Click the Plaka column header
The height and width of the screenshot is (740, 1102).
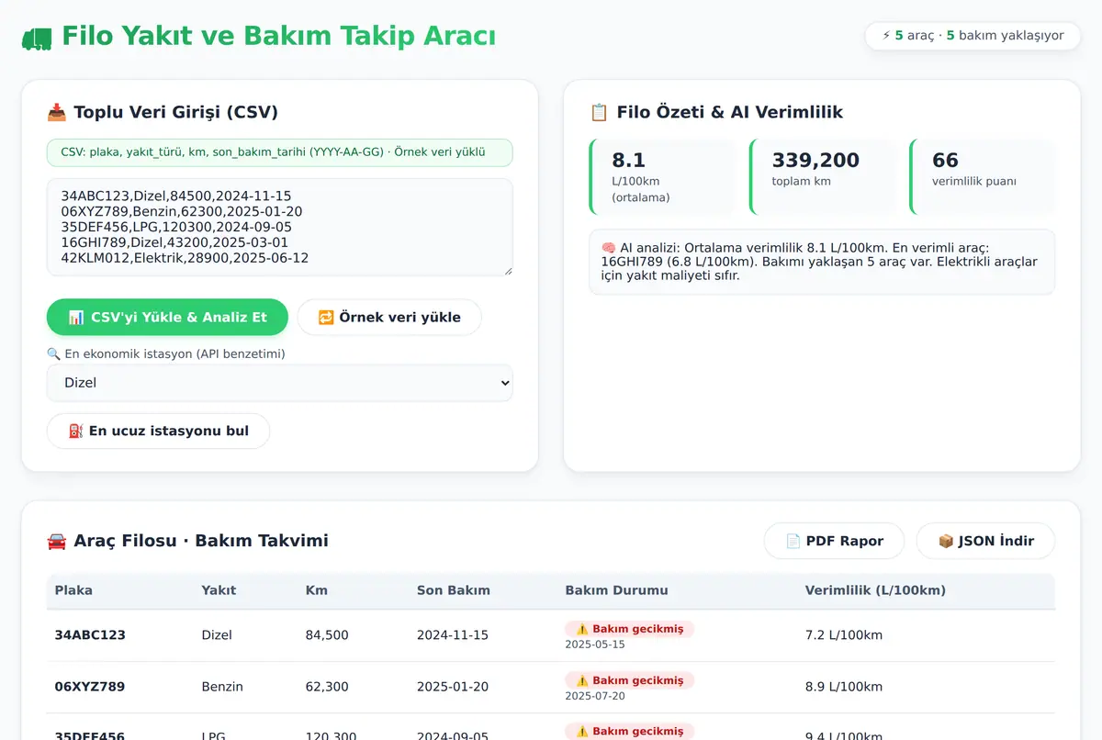coord(73,590)
